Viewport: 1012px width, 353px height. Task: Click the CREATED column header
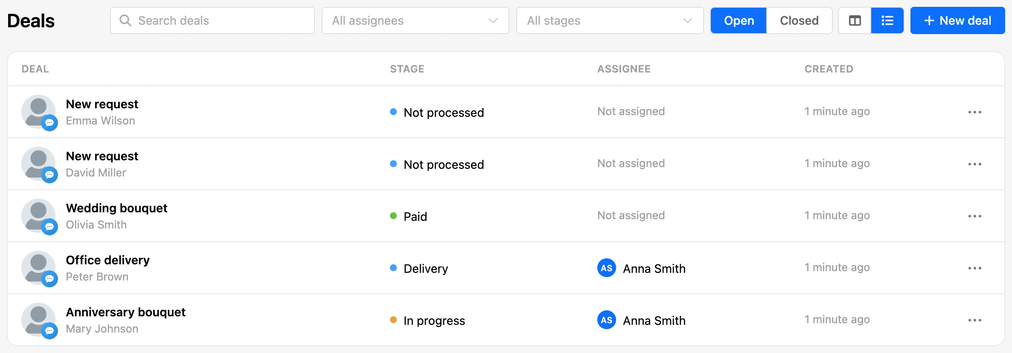coord(829,69)
